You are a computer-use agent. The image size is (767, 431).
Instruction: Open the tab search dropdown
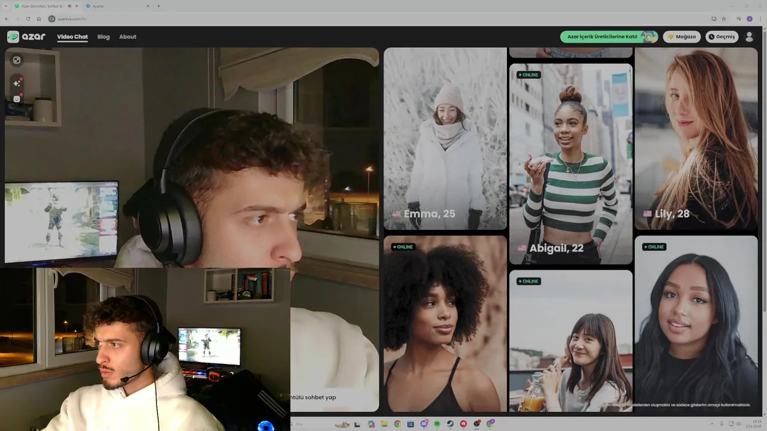click(x=7, y=6)
